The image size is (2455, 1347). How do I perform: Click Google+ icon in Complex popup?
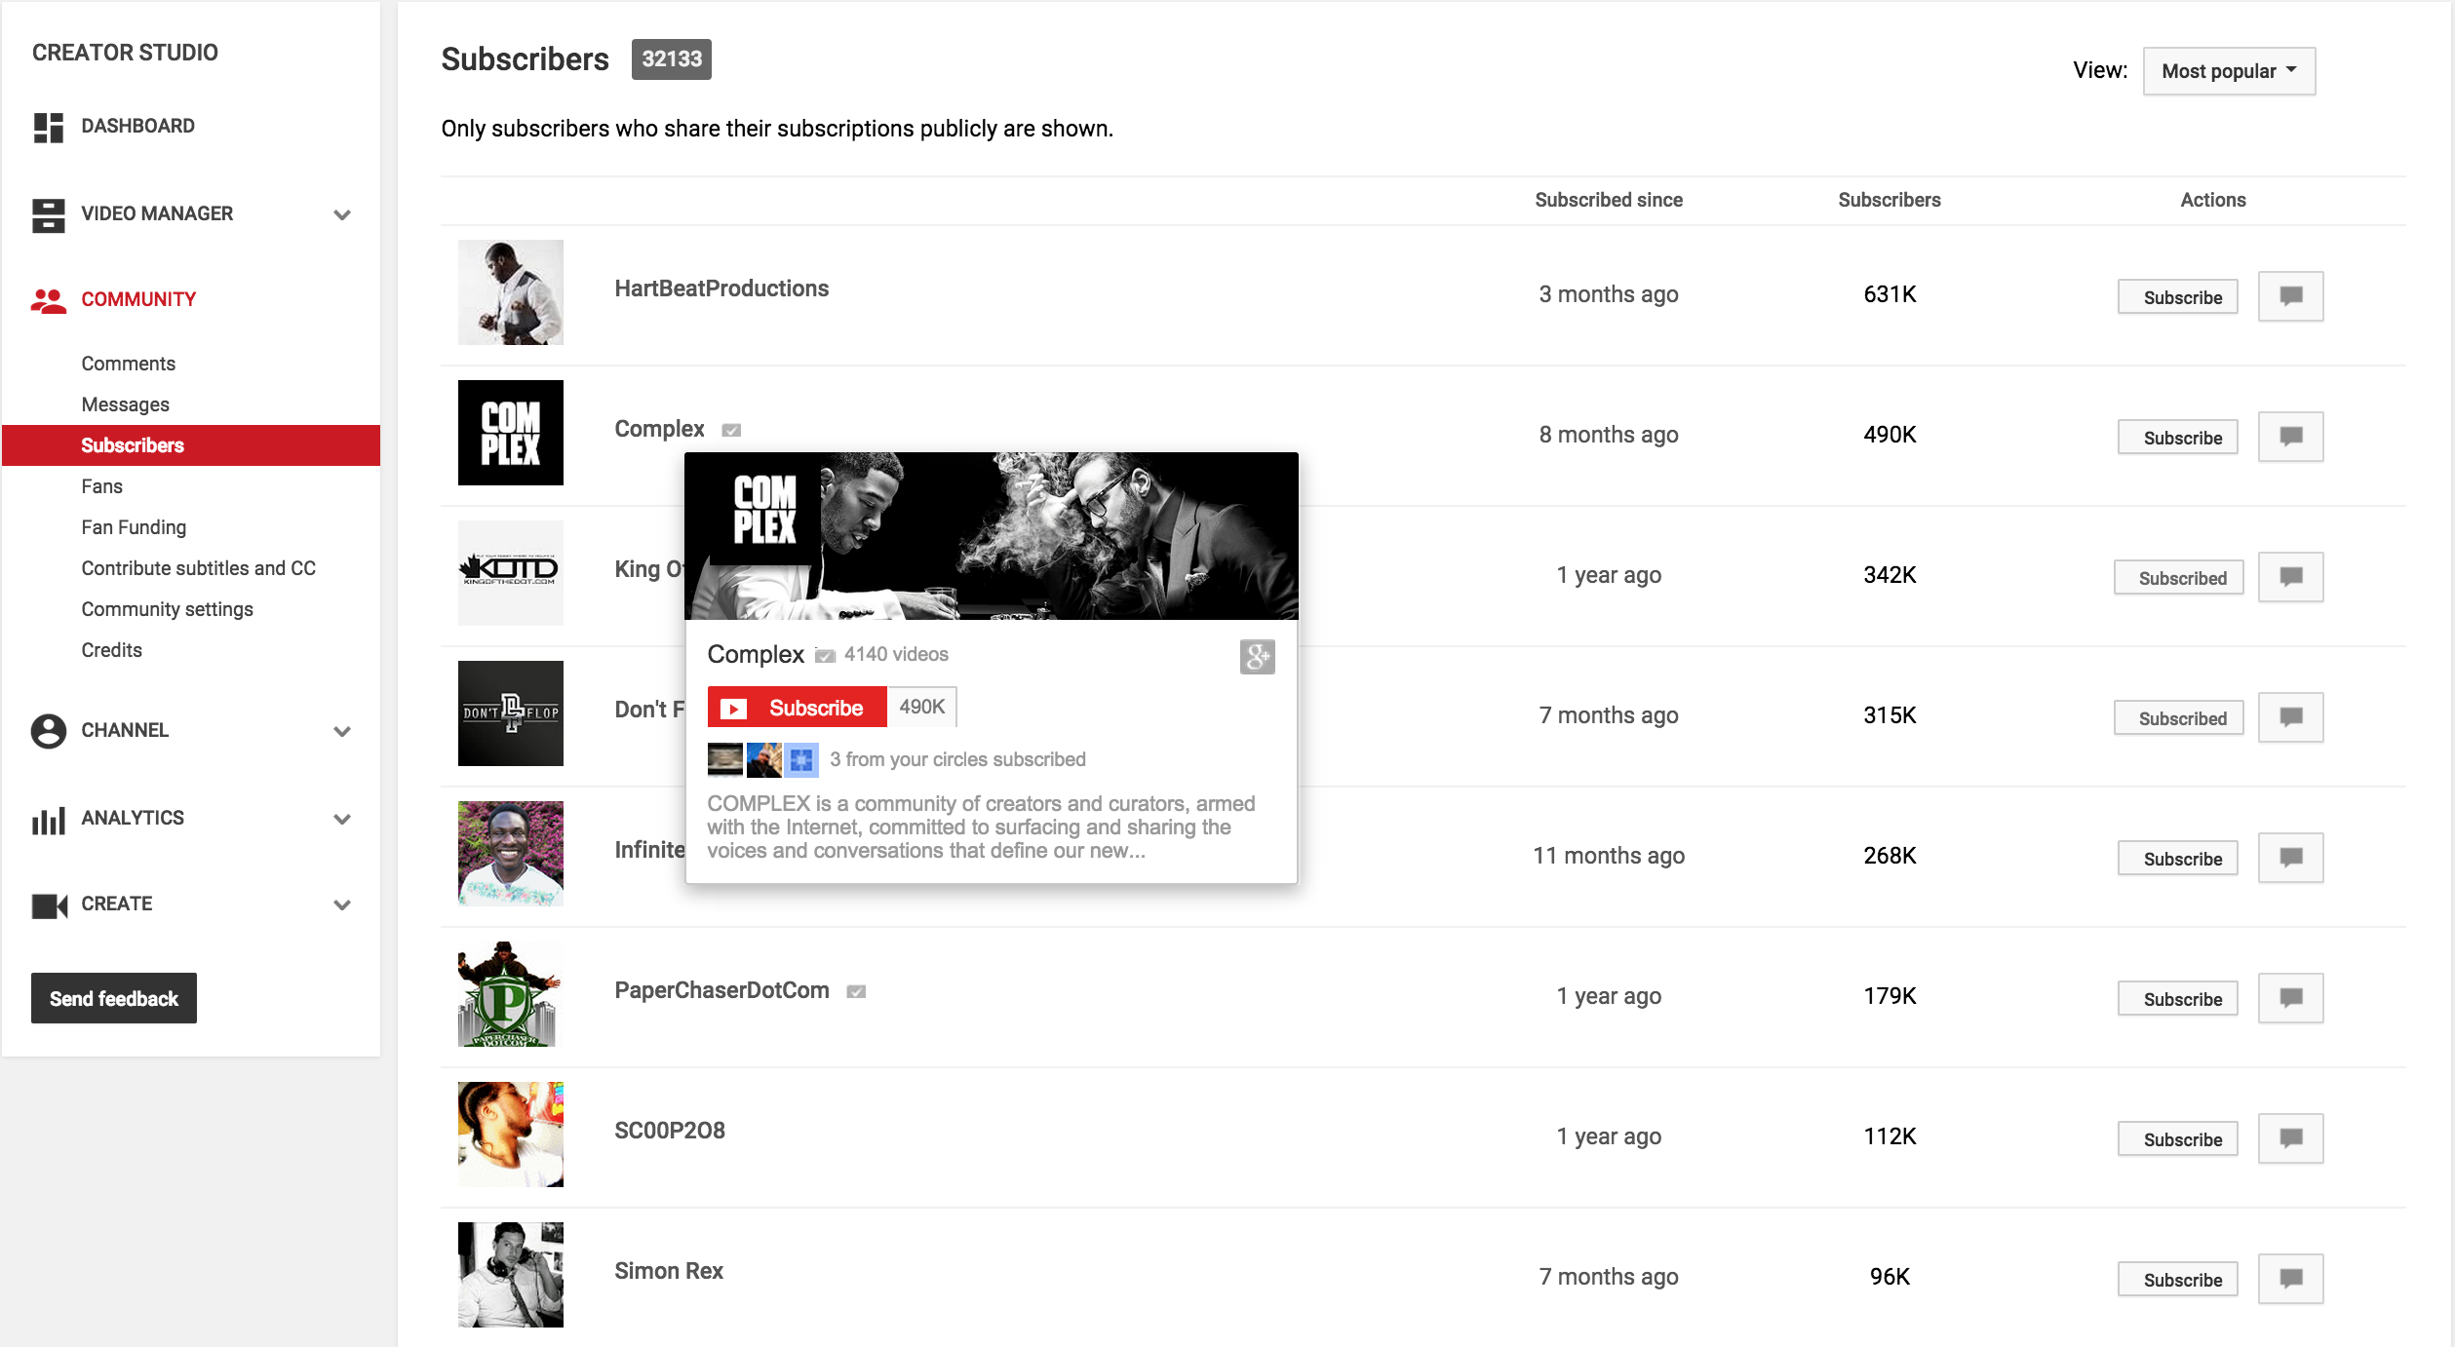point(1257,656)
